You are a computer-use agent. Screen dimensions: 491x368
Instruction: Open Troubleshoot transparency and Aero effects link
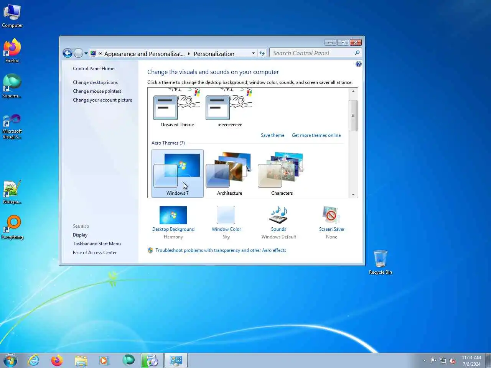tap(221, 250)
